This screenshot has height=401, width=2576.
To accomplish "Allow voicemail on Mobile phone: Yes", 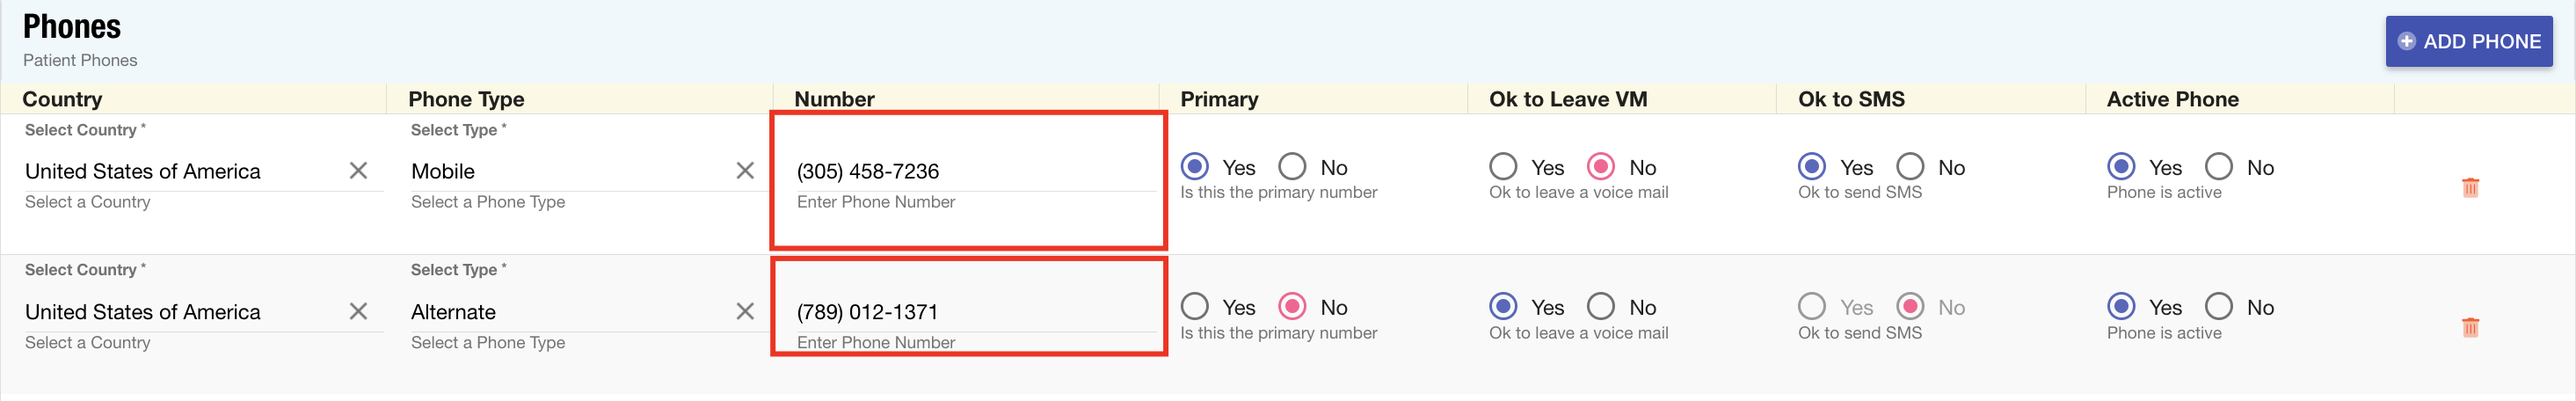I will click(1502, 166).
